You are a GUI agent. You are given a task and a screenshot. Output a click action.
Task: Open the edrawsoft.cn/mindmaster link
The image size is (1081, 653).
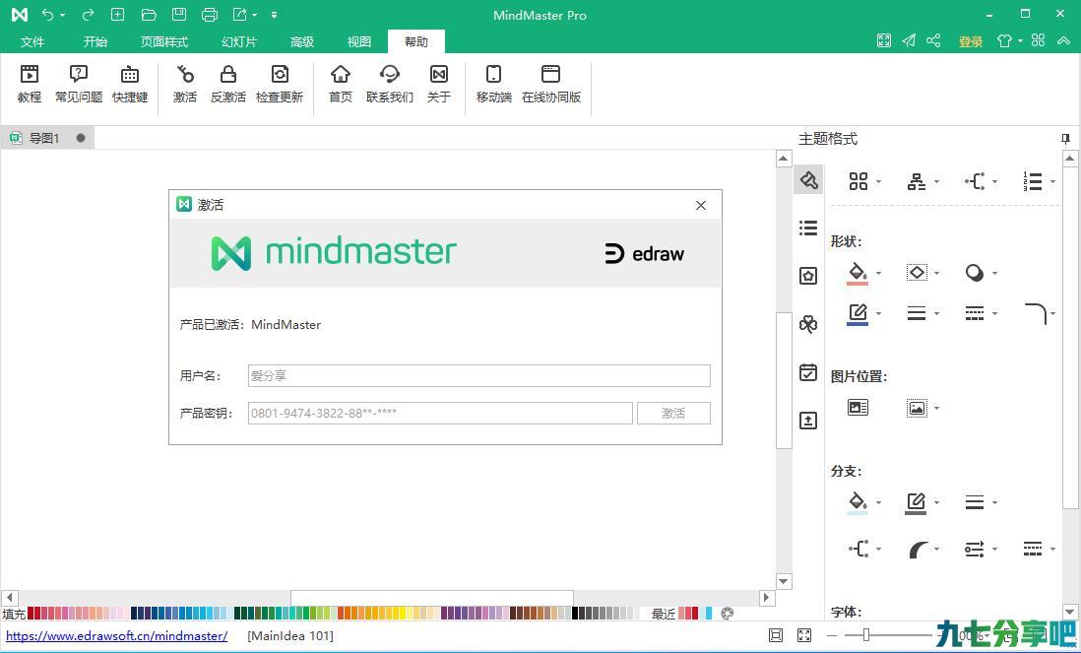(x=116, y=635)
